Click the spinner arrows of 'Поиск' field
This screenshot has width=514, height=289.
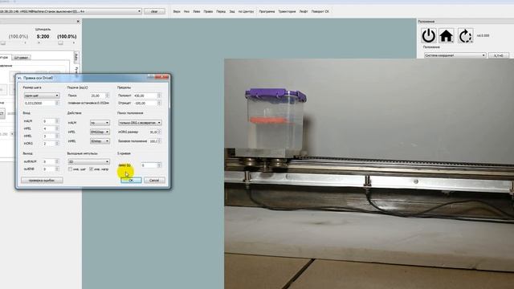[x=108, y=96]
